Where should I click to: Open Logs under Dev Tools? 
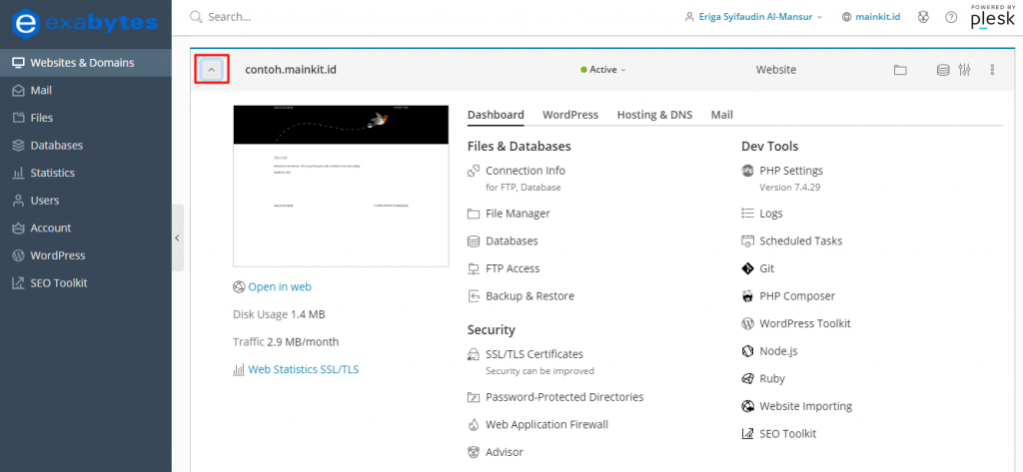(770, 214)
